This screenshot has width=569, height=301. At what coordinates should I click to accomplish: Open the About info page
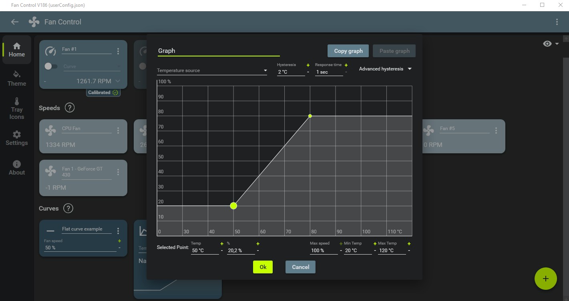pos(17,168)
